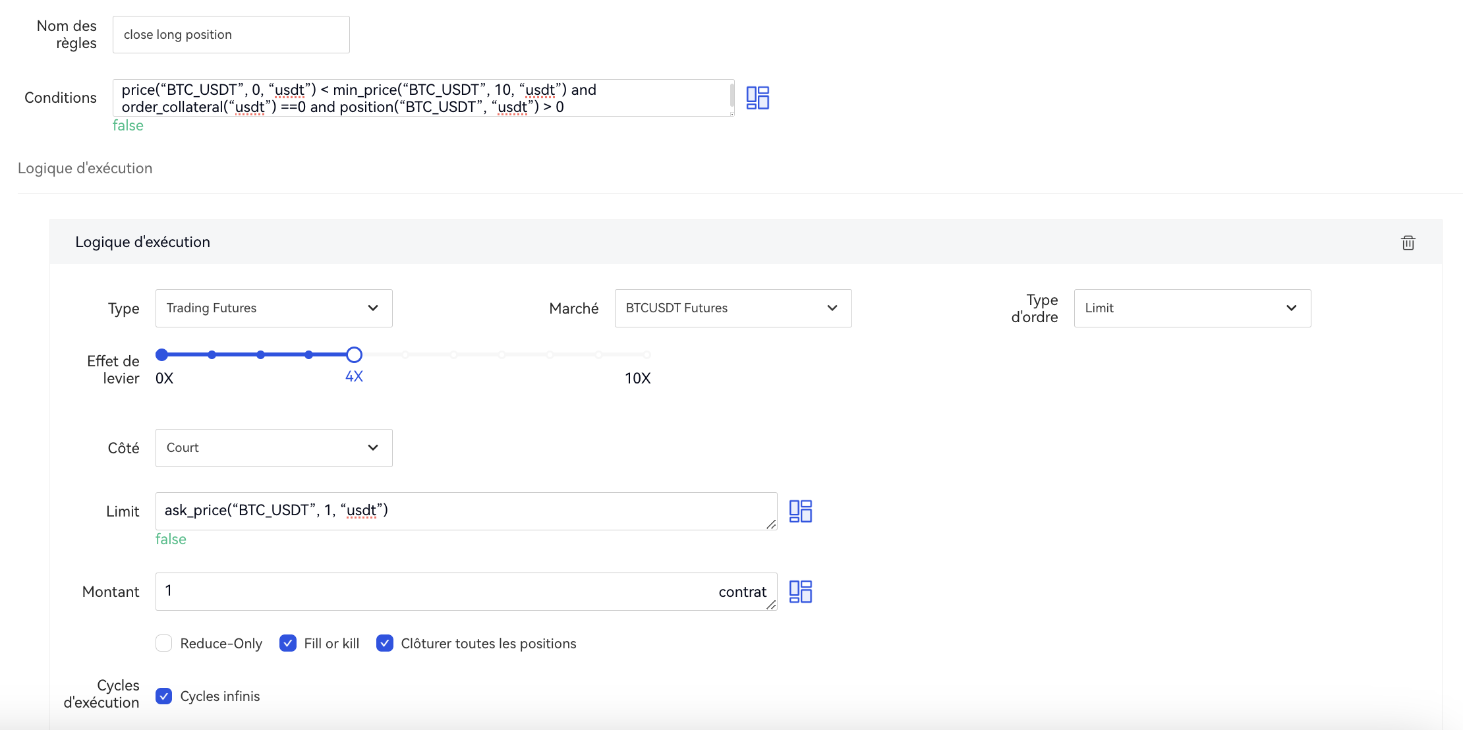1463x730 pixels.
Task: Click the 4X leverage slider handle
Action: pyautogui.click(x=354, y=355)
